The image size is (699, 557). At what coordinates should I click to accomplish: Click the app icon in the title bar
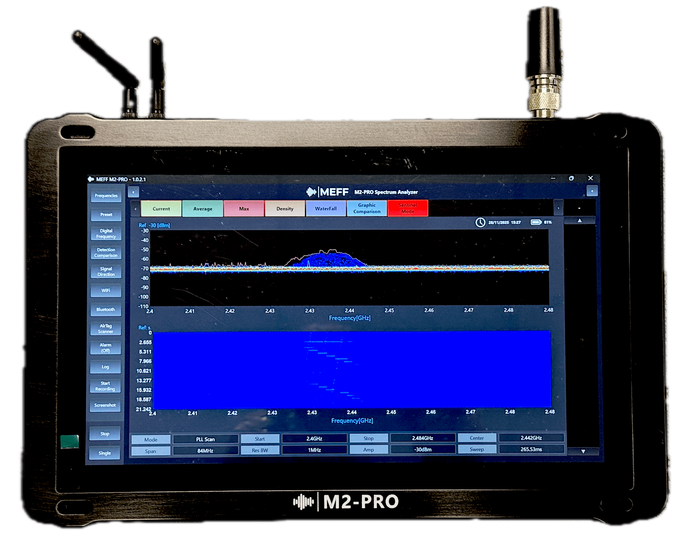[91, 179]
